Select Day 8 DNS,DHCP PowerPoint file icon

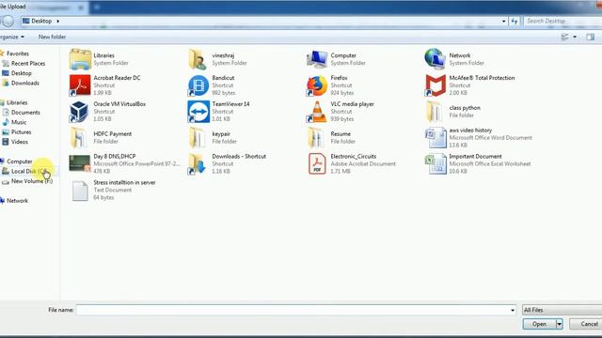(x=79, y=163)
